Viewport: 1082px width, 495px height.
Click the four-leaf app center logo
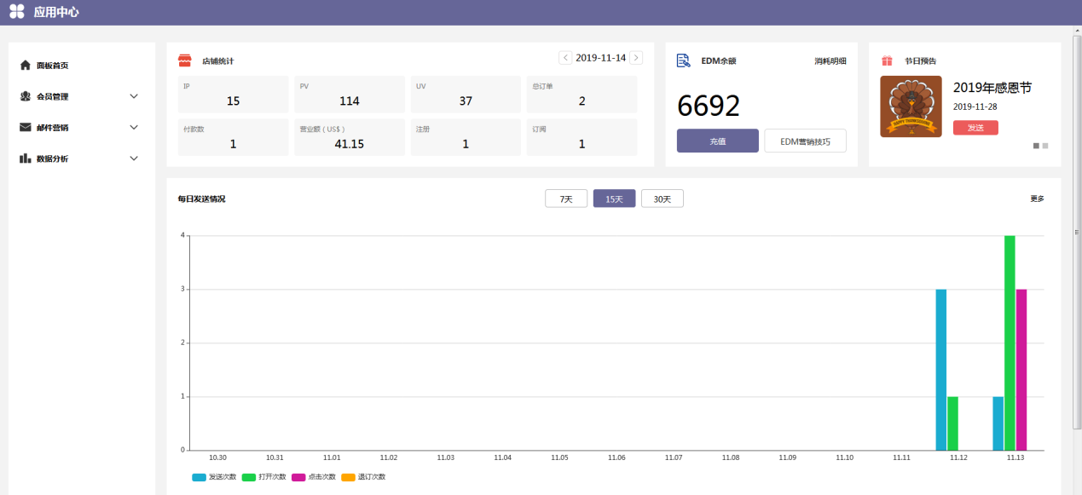click(x=17, y=12)
